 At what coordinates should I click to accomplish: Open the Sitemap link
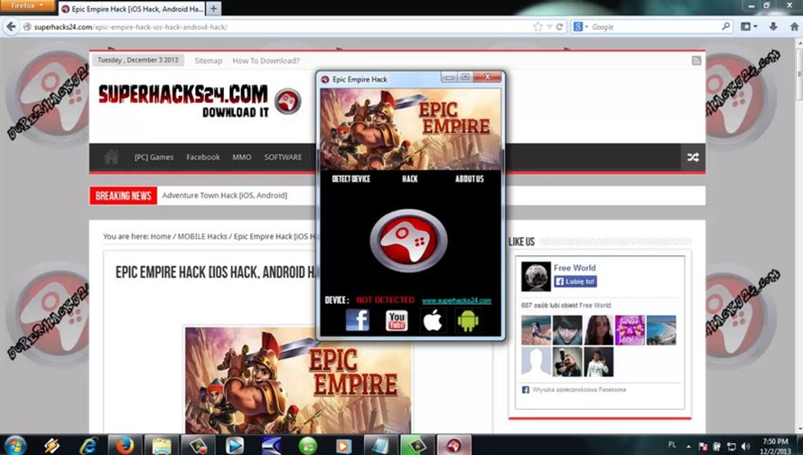pyautogui.click(x=208, y=61)
